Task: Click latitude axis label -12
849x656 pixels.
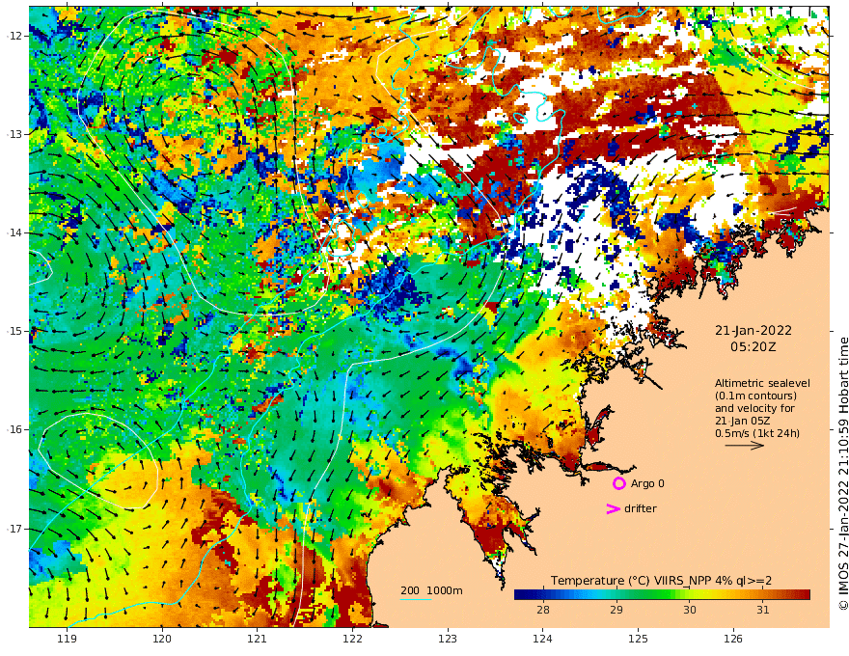Action: [x=15, y=36]
